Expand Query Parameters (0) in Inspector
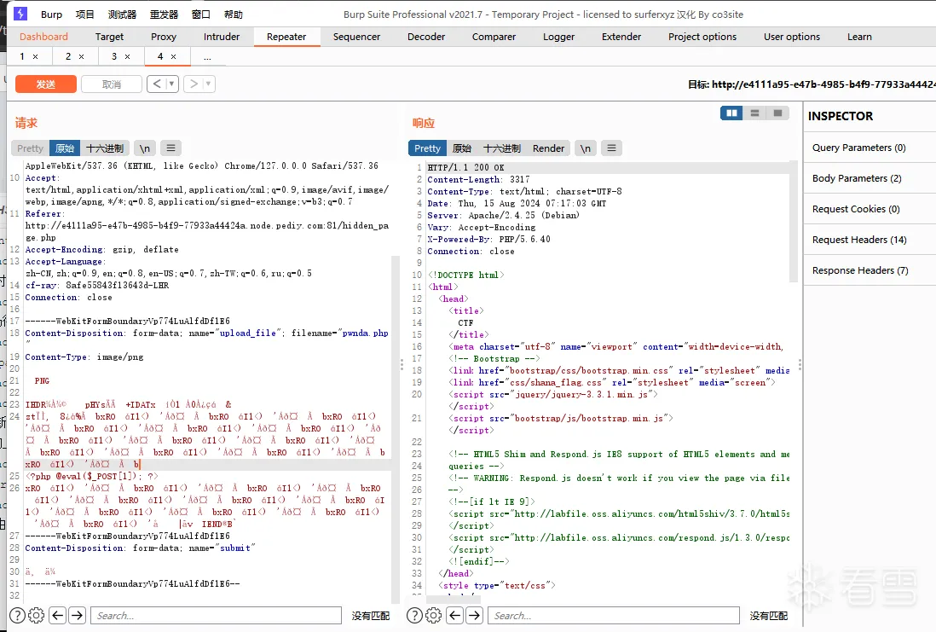This screenshot has height=632, width=936. click(x=870, y=148)
